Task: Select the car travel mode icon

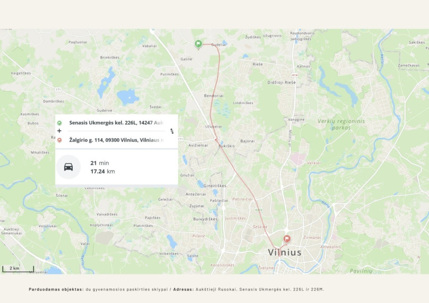Action: (x=69, y=167)
